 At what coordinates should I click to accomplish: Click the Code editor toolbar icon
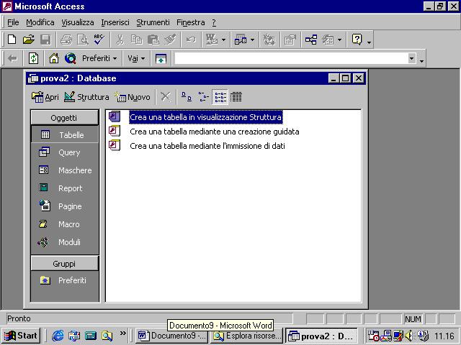pyautogui.click(x=269, y=40)
